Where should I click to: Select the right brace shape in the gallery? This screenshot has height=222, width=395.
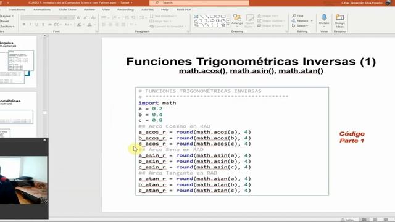click(218, 25)
